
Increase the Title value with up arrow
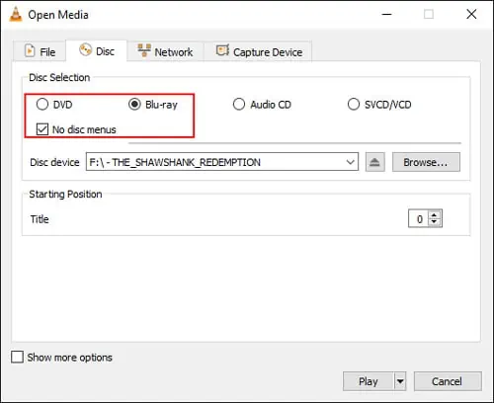[x=435, y=215]
